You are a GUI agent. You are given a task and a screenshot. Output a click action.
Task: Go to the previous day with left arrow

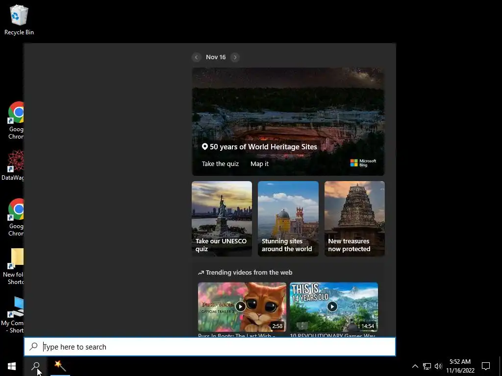(197, 57)
